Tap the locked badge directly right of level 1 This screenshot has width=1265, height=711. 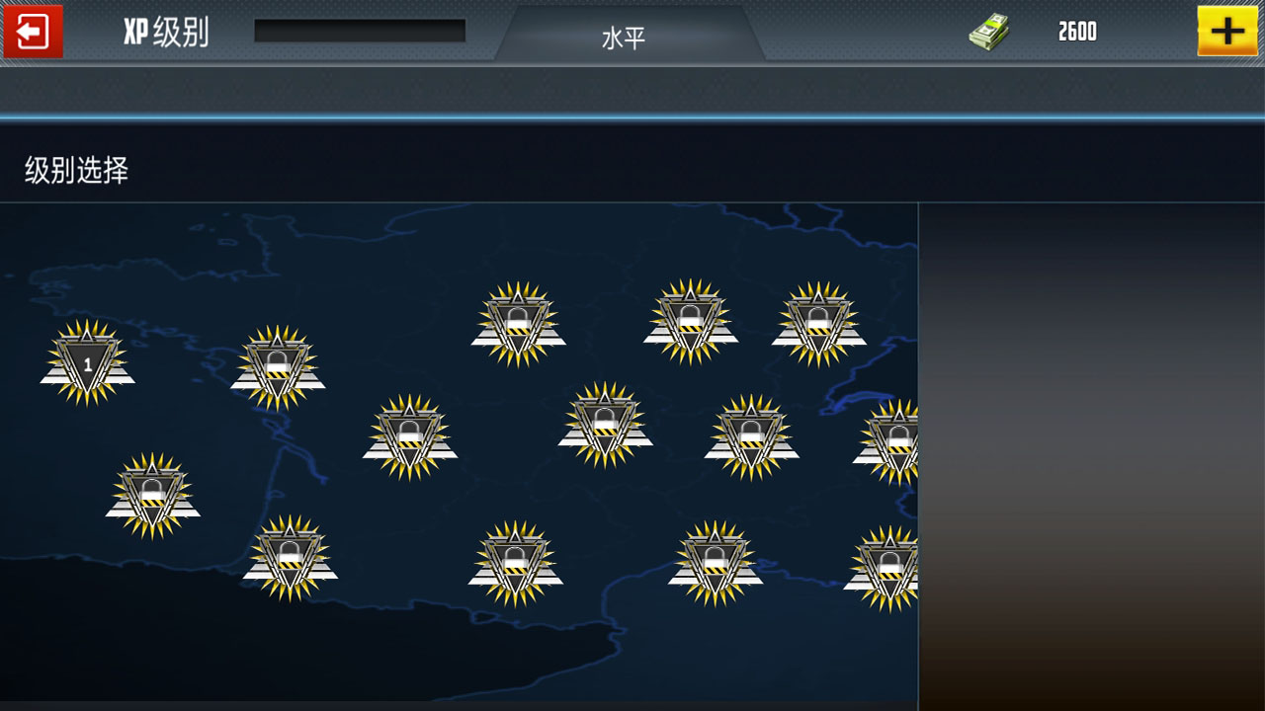tap(278, 367)
